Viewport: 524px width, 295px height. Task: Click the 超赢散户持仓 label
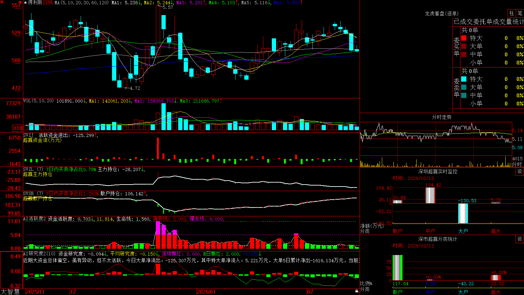pyautogui.click(x=38, y=198)
